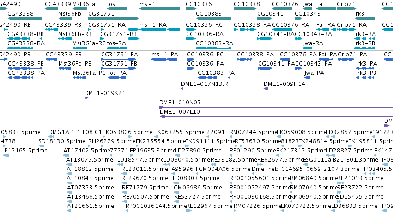The width and height of the screenshot is (393, 213).
Task: Click transcript CG10341-RA
Action: [265, 39]
